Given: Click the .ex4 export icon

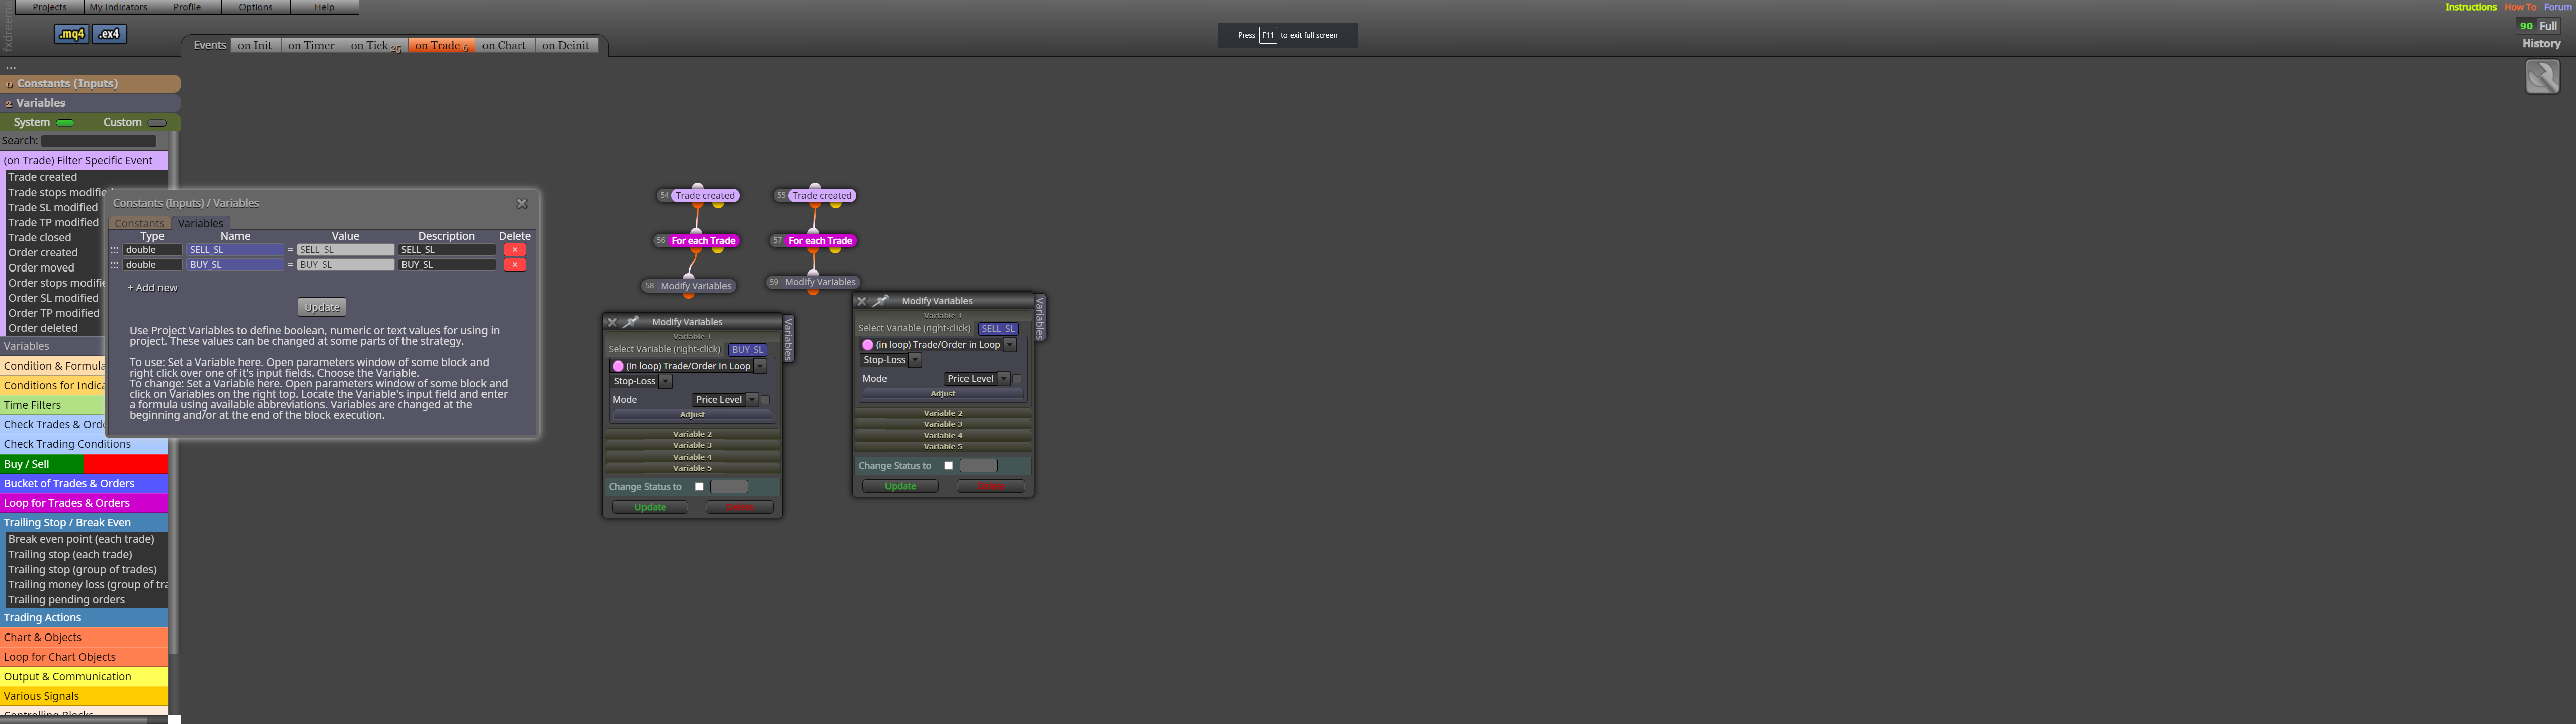Looking at the screenshot, I should click(109, 34).
